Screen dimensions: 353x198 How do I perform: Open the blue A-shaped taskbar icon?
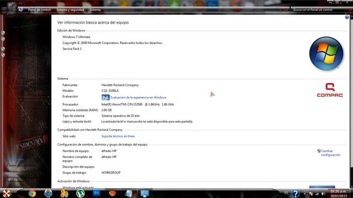tap(48, 193)
